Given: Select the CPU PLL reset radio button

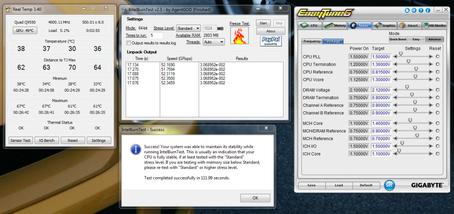Looking at the screenshot, I should click(x=438, y=57).
